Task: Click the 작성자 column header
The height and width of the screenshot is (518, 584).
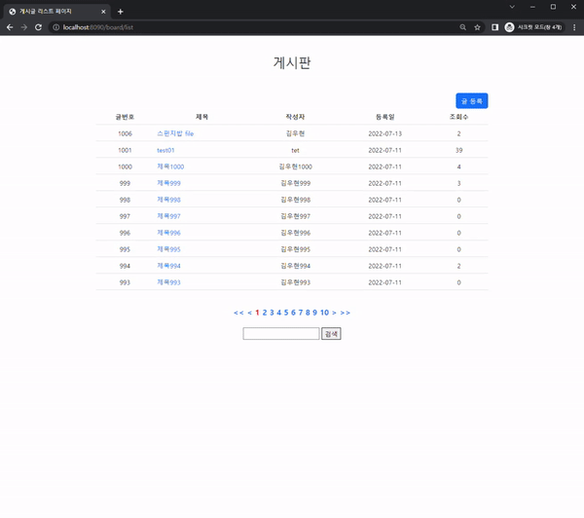Action: coord(295,117)
